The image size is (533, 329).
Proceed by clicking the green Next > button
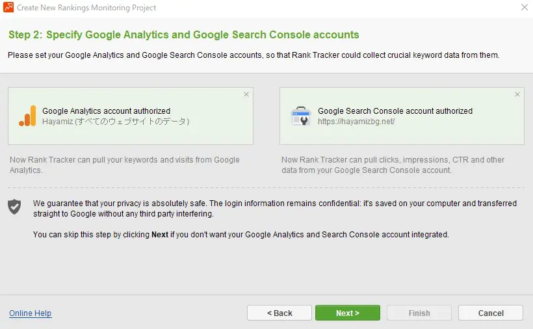[x=348, y=313]
